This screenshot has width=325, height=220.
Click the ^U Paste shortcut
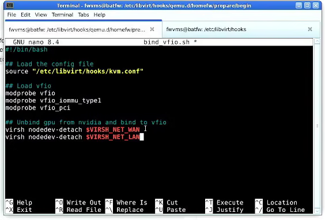pos(171,210)
